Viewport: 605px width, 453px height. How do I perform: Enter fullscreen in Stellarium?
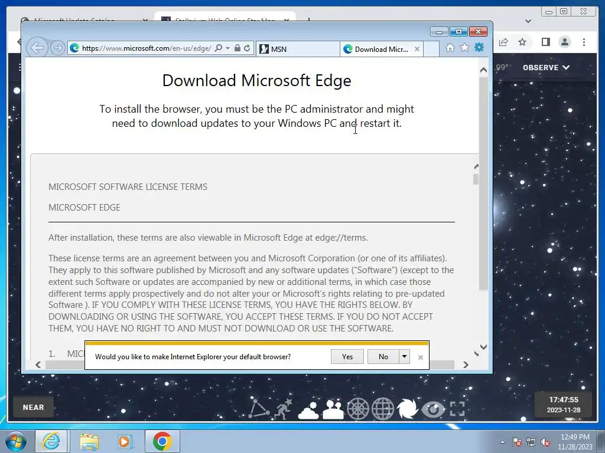457,409
